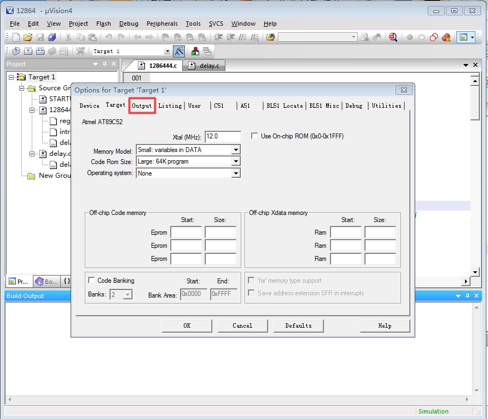488x419 pixels.
Task: Click the Cancel button
Action: coord(242,325)
